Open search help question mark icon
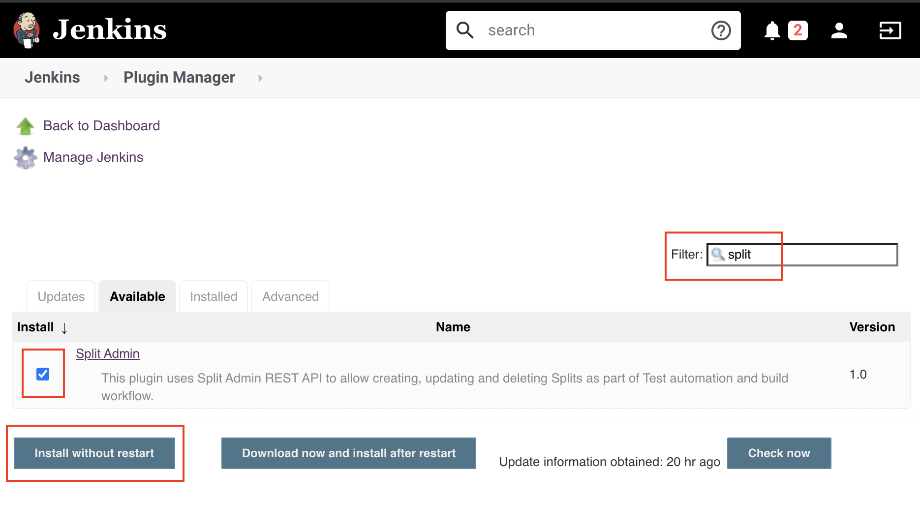Screen dimensions: 920x526 coord(721,30)
